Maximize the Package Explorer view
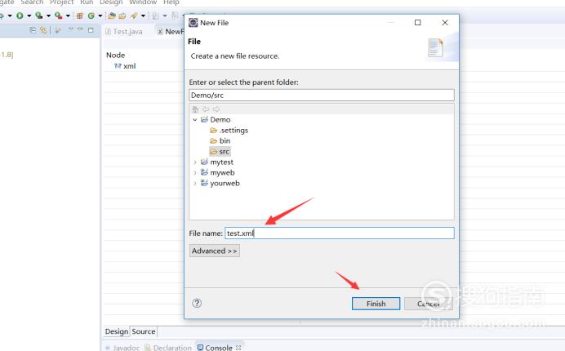 coord(91,30)
